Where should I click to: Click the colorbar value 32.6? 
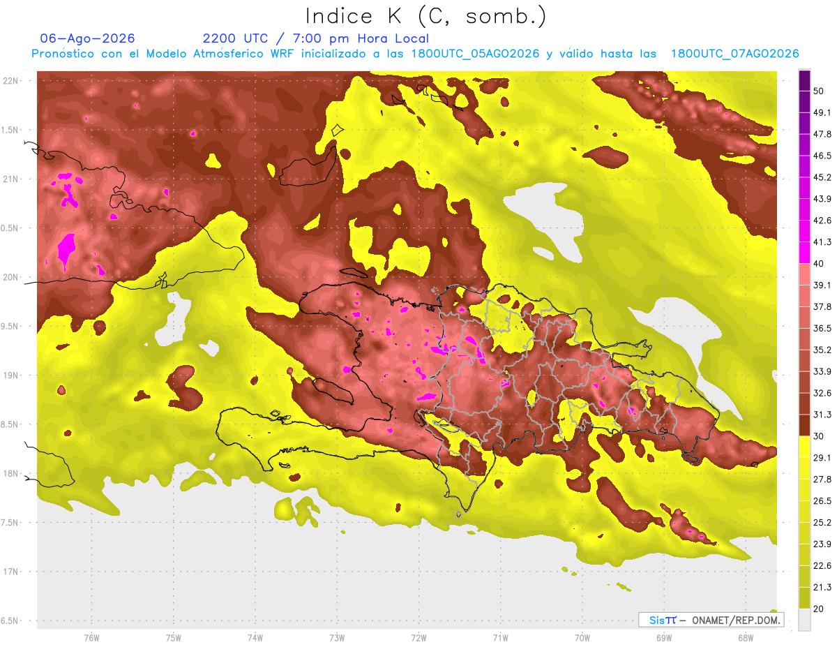pyautogui.click(x=822, y=393)
